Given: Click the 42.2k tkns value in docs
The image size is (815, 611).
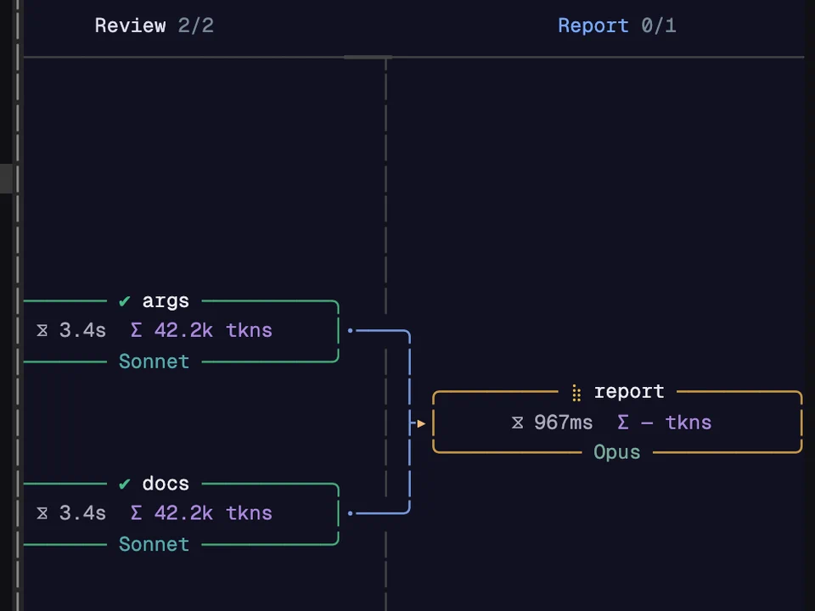Looking at the screenshot, I should coord(213,513).
